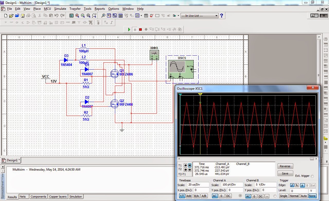
Task: Move cursor T1 right with arrow button
Action: coord(190,165)
